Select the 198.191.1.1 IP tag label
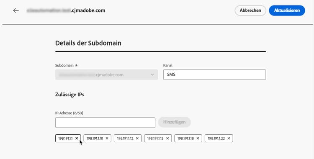Image resolution: width=314 pixels, height=159 pixels. (x=65, y=138)
